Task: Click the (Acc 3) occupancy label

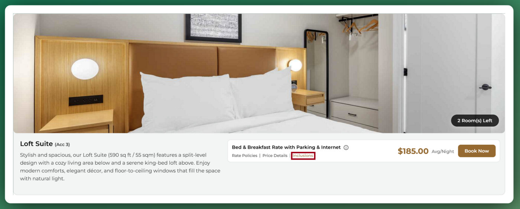Action: (x=62, y=144)
